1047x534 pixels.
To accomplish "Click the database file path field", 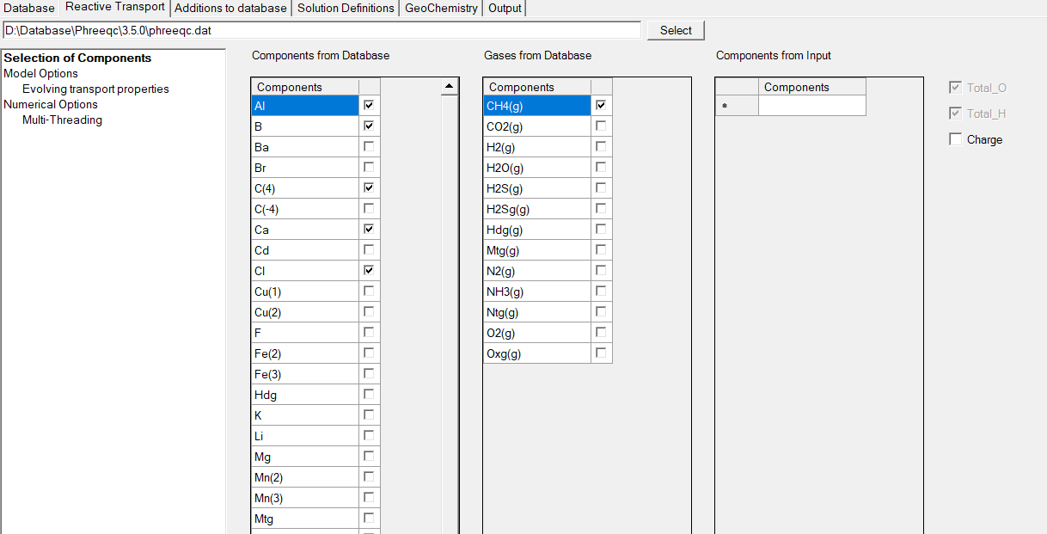I will (321, 30).
